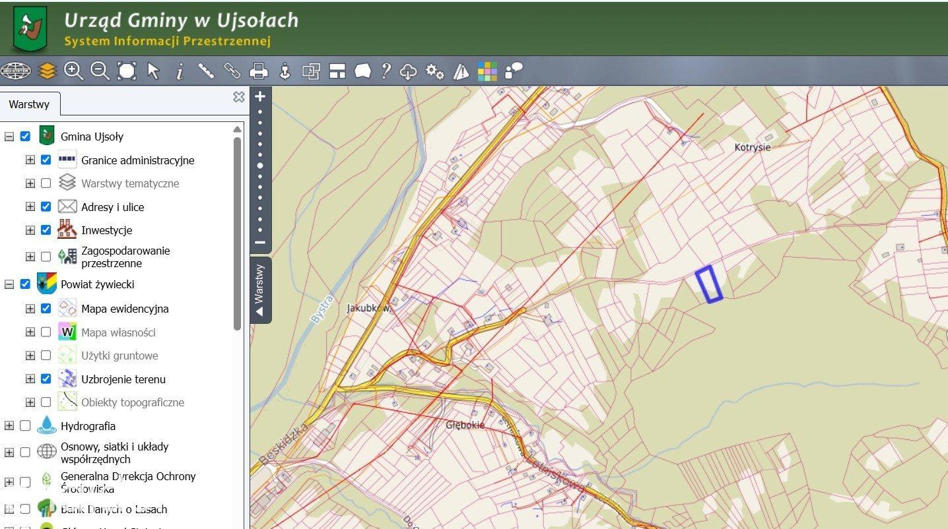Select the Warstwy tab
The height and width of the screenshot is (529, 948).
point(30,104)
